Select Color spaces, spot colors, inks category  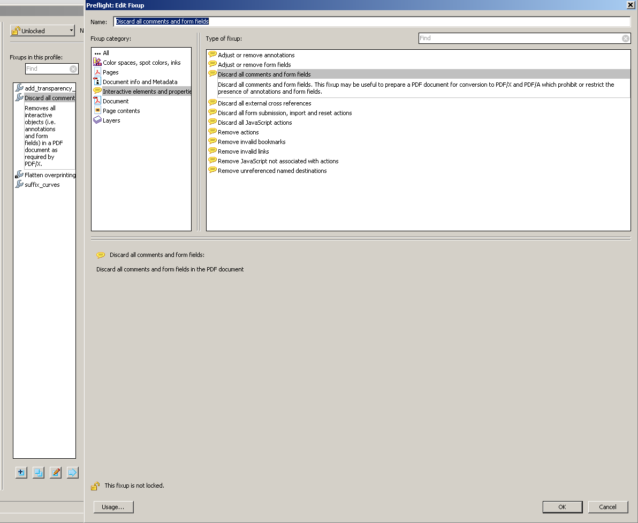(141, 63)
